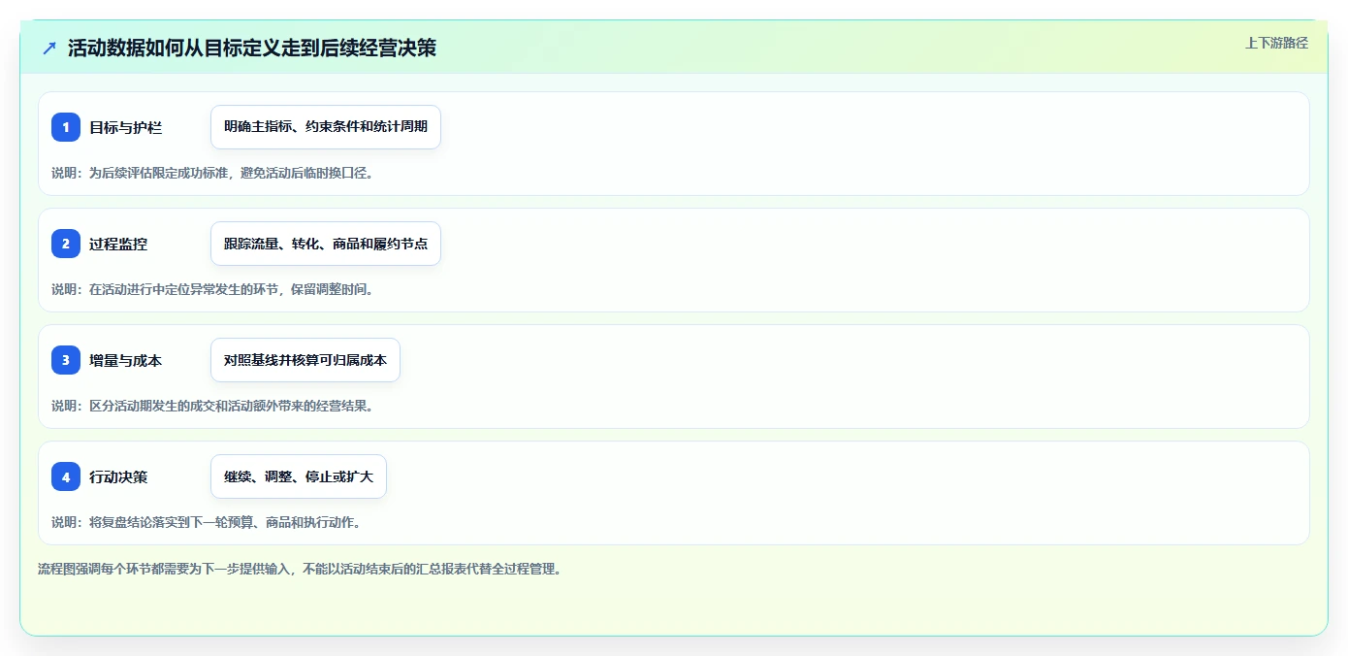This screenshot has width=1348, height=656.
Task: Click the 对照基线并核算可归属成本 chip
Action: (x=305, y=360)
